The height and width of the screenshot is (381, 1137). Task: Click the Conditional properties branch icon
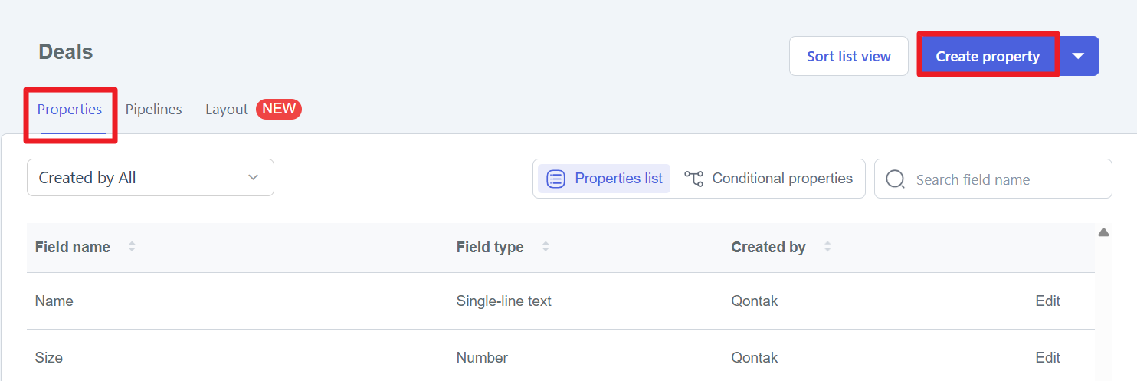(x=693, y=179)
